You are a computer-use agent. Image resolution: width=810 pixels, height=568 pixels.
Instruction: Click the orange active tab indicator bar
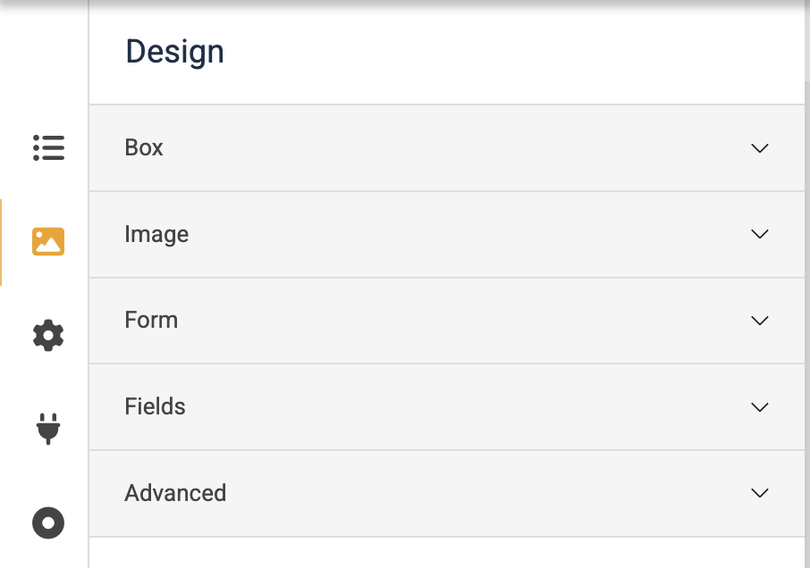[1, 242]
